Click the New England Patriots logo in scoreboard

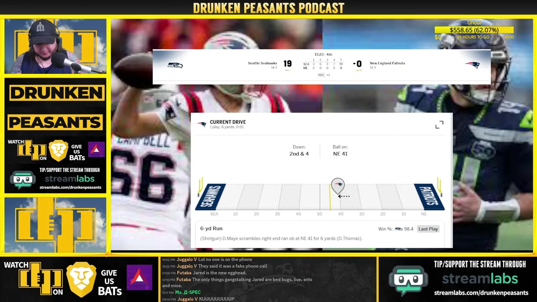click(472, 65)
